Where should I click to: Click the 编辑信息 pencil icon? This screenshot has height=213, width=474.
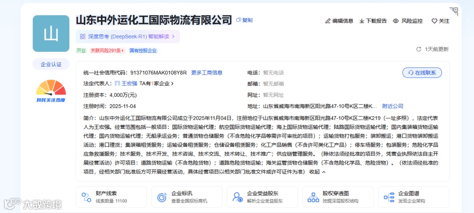coord(328,21)
